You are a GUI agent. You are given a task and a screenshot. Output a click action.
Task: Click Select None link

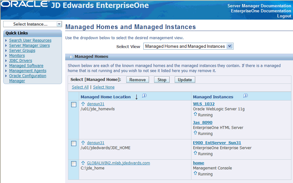104,87
